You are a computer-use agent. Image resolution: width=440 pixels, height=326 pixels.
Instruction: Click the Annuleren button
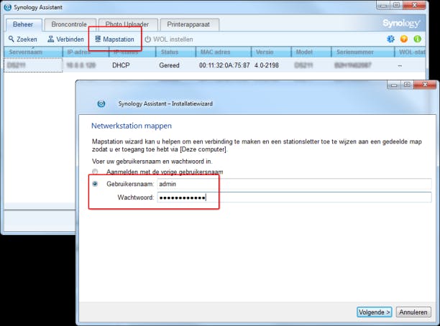[x=413, y=312]
